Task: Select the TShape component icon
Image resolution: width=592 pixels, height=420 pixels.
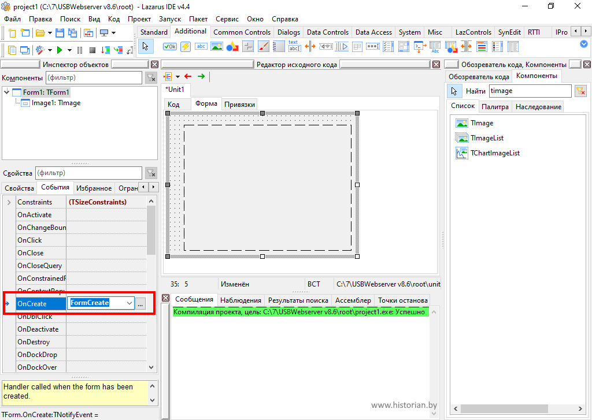Action: (232, 47)
